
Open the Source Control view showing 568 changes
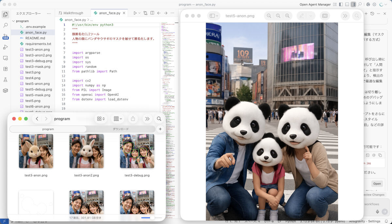5,37
